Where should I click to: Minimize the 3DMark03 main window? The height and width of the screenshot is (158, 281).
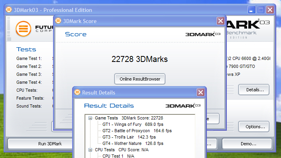[252, 10]
